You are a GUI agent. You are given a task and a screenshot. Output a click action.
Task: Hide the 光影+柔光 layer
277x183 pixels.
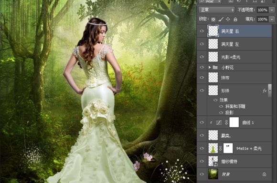point(202,57)
